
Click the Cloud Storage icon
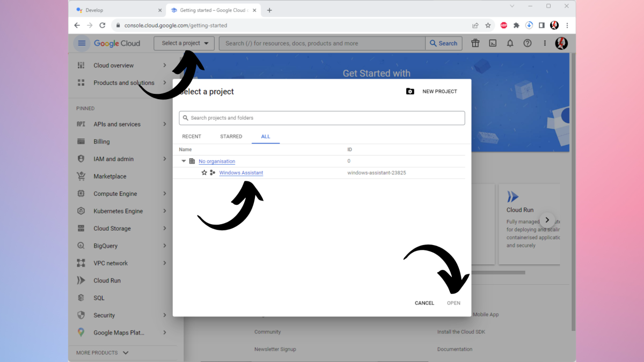[x=81, y=228]
